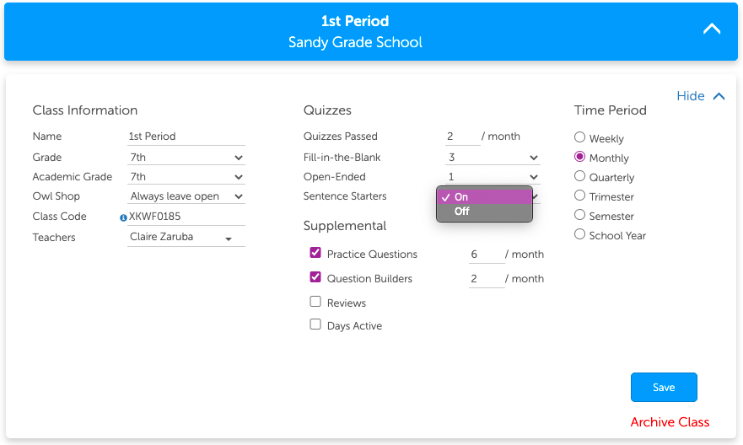This screenshot has width=743, height=445.
Task: Uncheck the Question Builders checkbox
Action: (x=315, y=277)
